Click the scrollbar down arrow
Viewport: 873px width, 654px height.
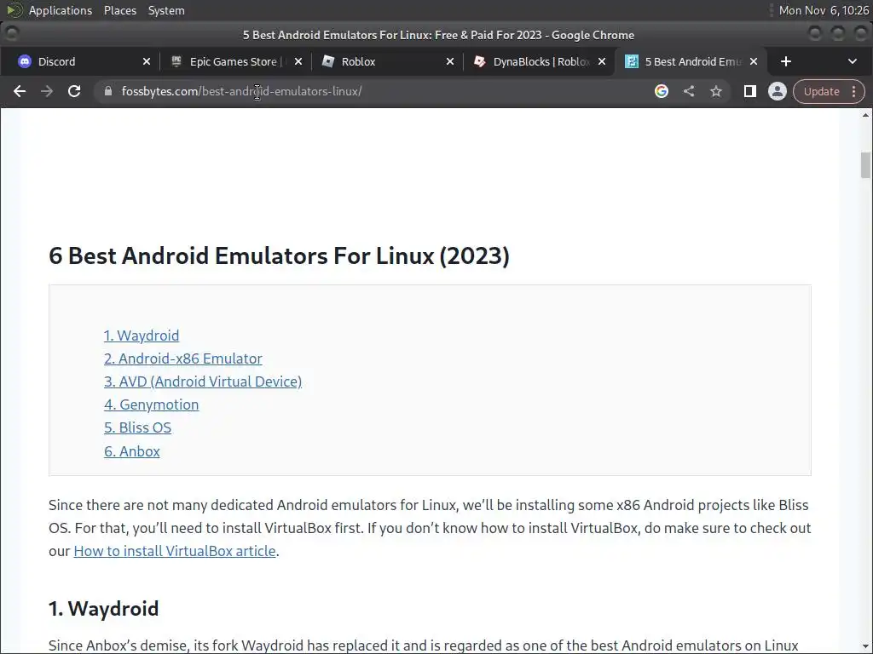pos(865,647)
